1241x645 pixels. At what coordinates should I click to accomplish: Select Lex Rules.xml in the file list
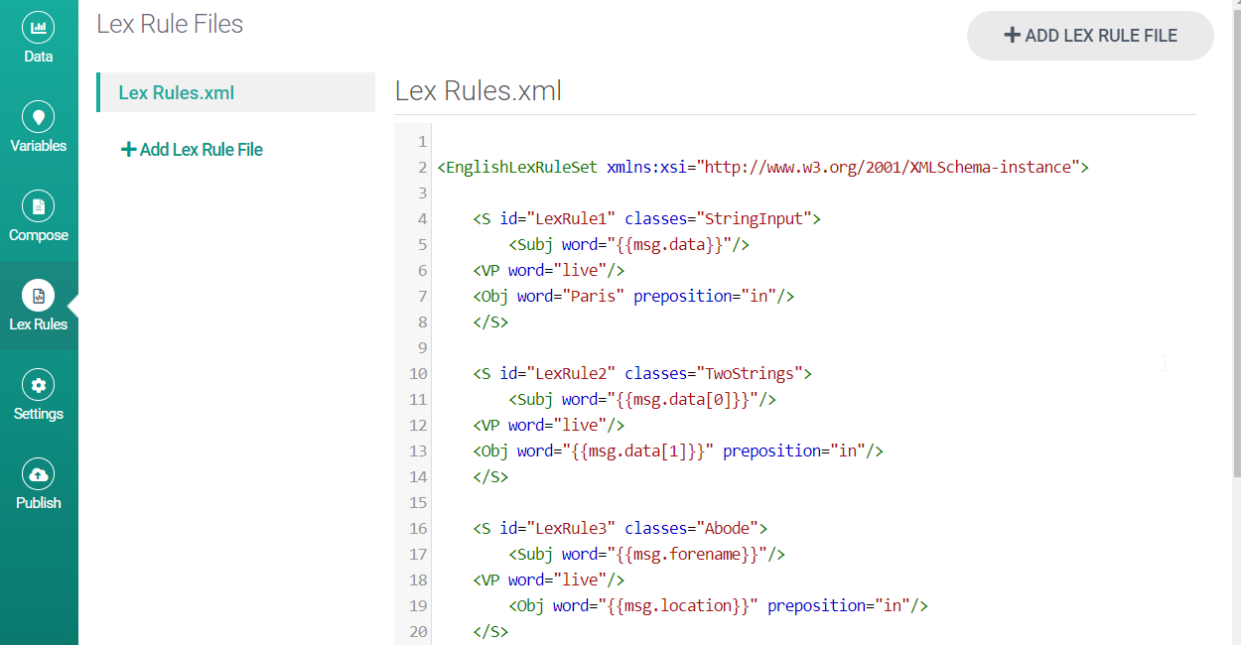click(177, 93)
